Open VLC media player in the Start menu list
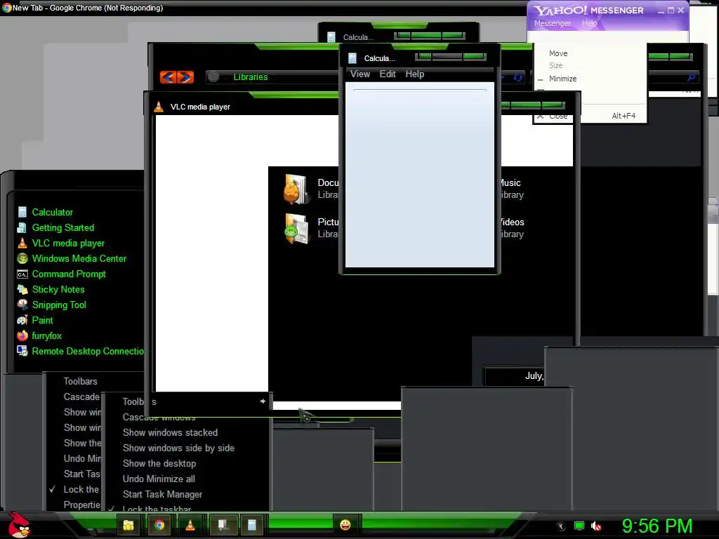The height and width of the screenshot is (539, 719). click(x=68, y=244)
